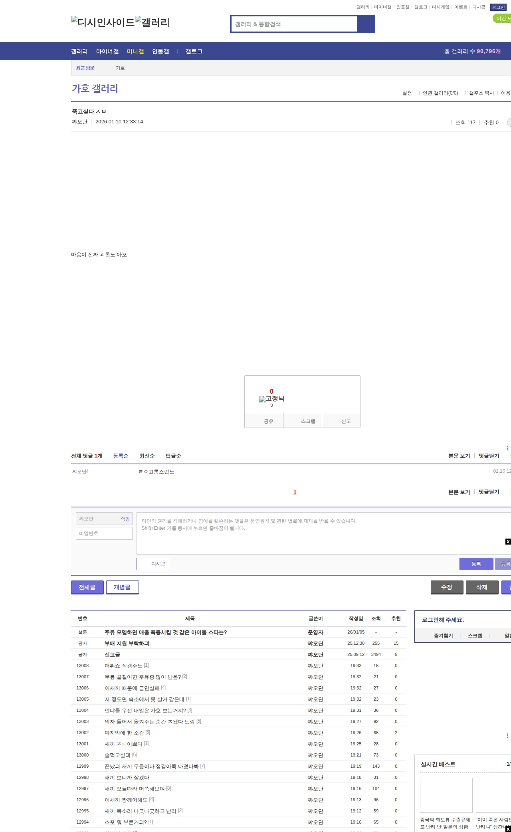Click the three-dot icon above comments
511x832 pixels.
coord(507,448)
